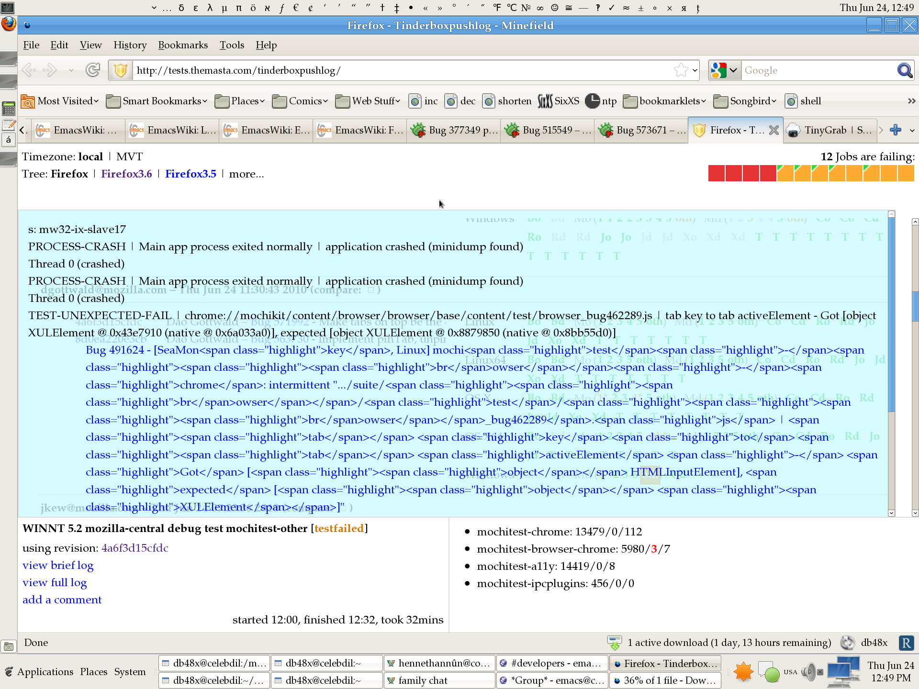Launch Firefox from the left panel
The height and width of the screenshot is (689, 919).
coord(9,24)
